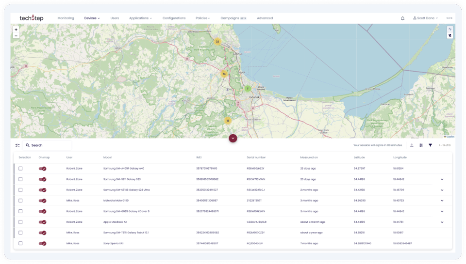Turn off On map for Galaxy Tab A 10.1
Screen dimensions: 466x264
pos(43,233)
